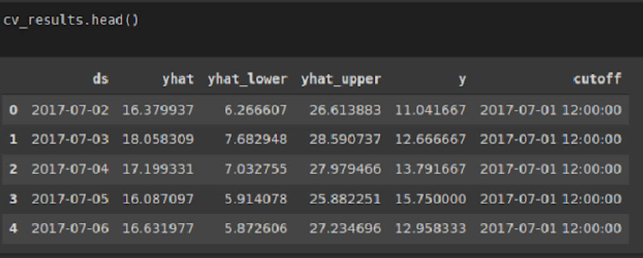The height and width of the screenshot is (258, 643).
Task: Click yhat_upper value 28.590737
Action: [x=345, y=139]
